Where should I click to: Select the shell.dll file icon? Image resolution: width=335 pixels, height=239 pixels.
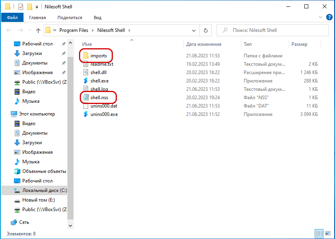coord(86,72)
